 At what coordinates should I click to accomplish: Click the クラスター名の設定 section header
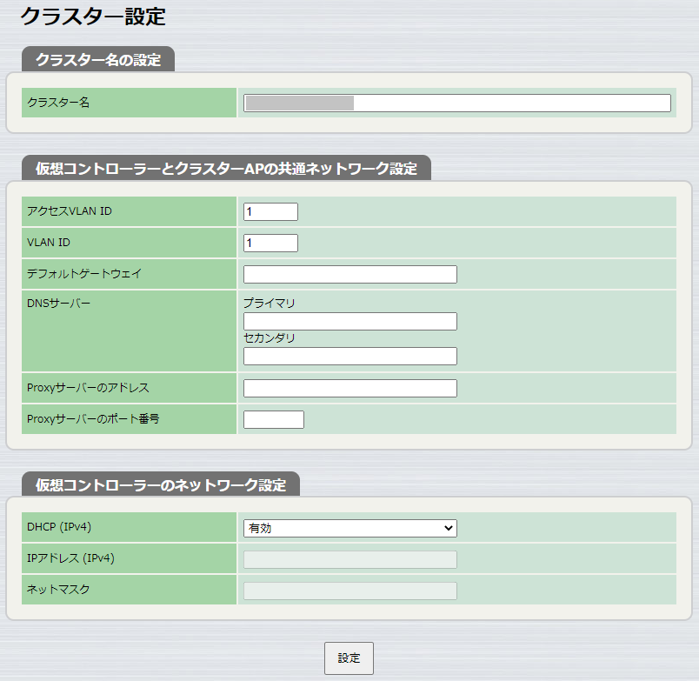(98, 60)
